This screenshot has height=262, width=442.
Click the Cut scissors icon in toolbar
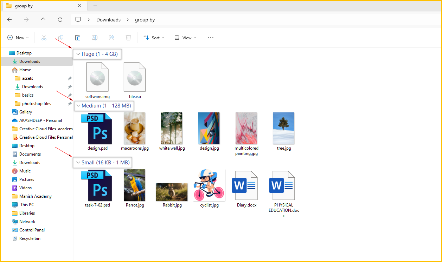(x=44, y=38)
